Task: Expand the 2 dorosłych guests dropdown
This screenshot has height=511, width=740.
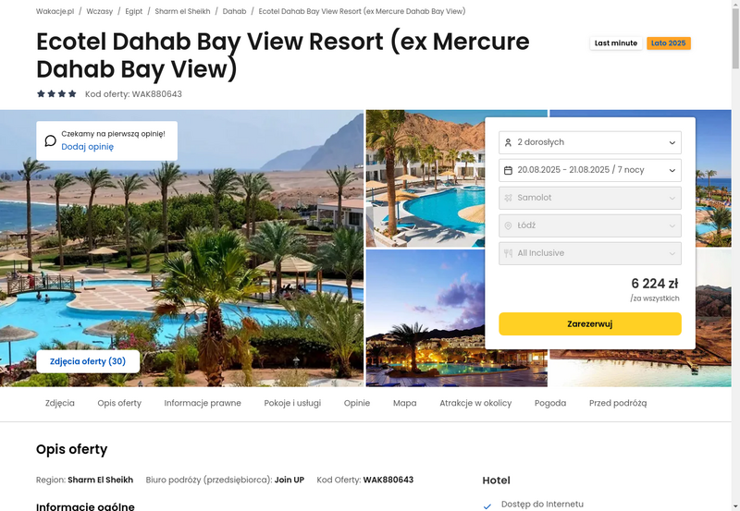Action: coord(590,142)
